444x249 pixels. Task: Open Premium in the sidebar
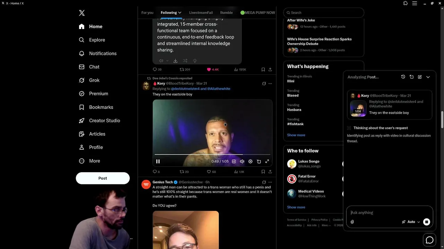click(93, 93)
